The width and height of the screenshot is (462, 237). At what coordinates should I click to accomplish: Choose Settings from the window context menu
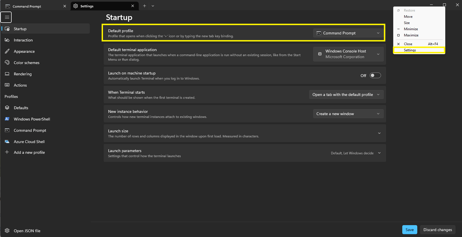pyautogui.click(x=410, y=50)
